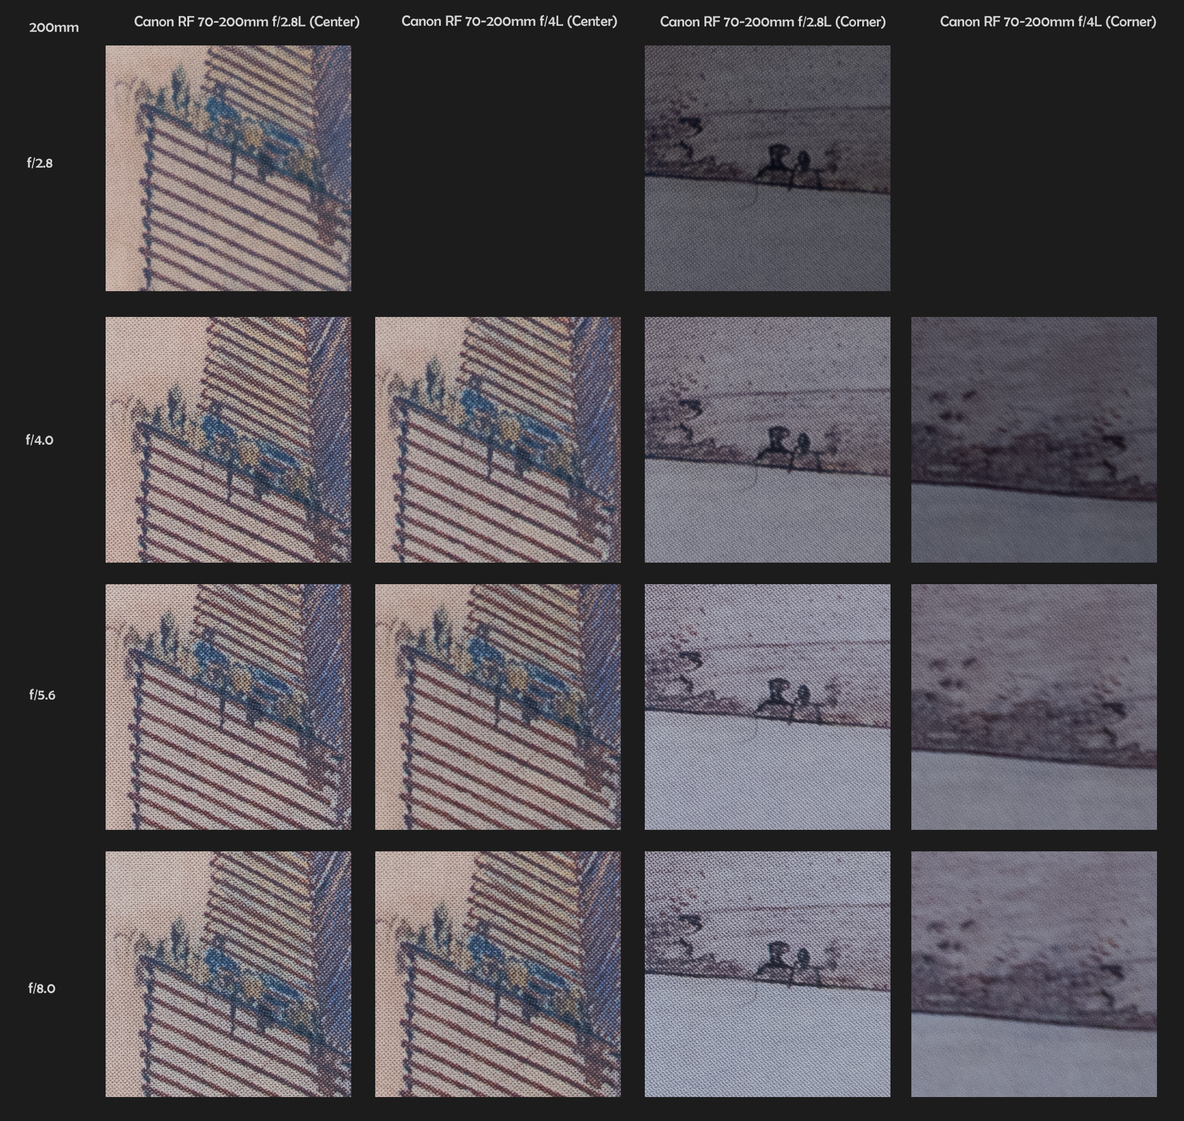
Task: Click the 'Canon RF 70-200mm f/2.8L (Corner)' heading
Action: coord(773,21)
